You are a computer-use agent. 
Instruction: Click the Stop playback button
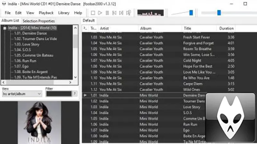point(93,13)
